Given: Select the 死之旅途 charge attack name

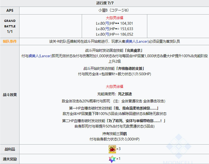Looking at the screenshot, I should (125, 94).
